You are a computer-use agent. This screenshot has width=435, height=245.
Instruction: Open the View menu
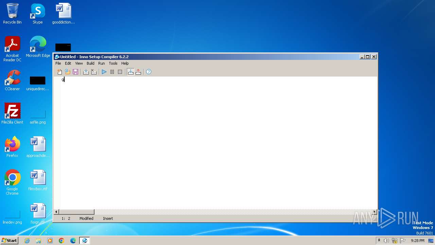pos(79,63)
